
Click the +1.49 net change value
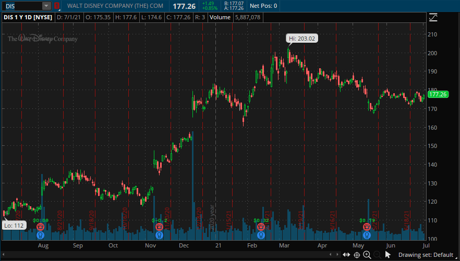208,4
